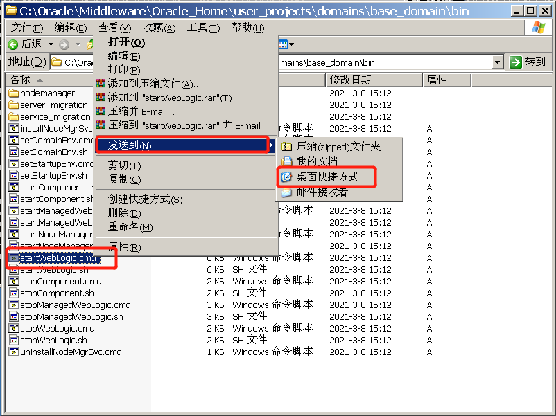The image size is (556, 416).
Task: Click the stopComponent.sh file icon
Action: point(13,293)
